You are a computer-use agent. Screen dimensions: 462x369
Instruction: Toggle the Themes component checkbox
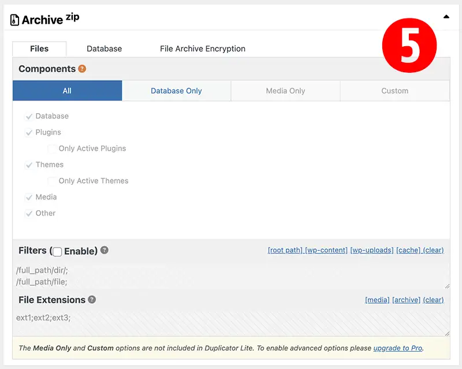point(29,165)
